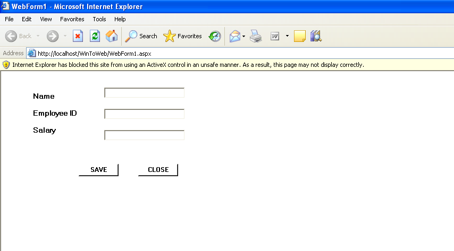Focus the Salary text field

[x=144, y=135]
